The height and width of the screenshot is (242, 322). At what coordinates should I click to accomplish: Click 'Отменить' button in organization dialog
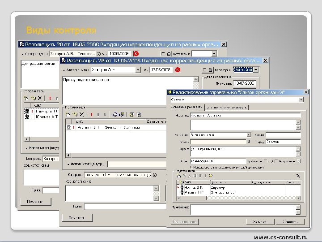pyautogui.click(x=290, y=222)
